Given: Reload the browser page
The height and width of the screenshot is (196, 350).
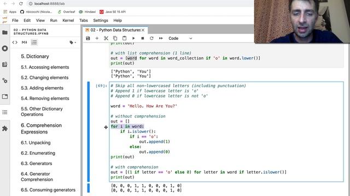Looking at the screenshot, I should click(x=21, y=4).
